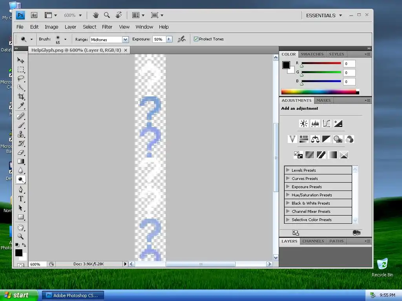Add an Exposure adjustment
402x301 pixels.
coord(338,123)
